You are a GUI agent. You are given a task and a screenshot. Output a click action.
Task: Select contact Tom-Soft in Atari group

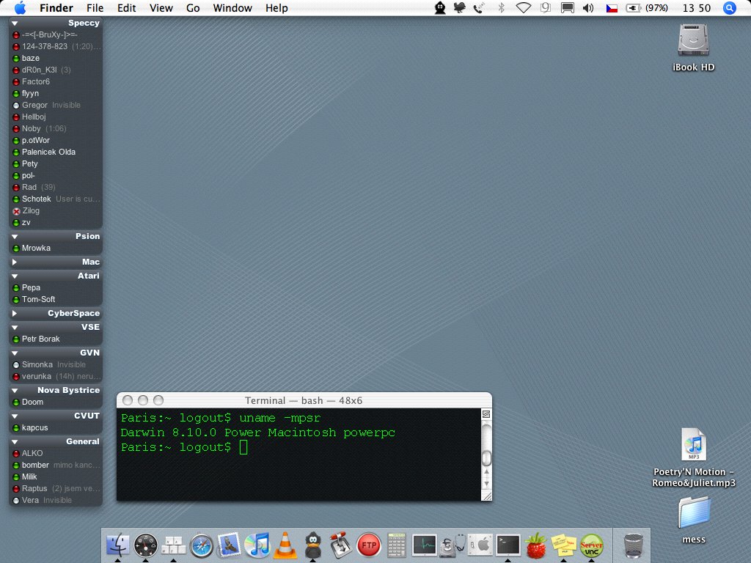[x=38, y=299]
